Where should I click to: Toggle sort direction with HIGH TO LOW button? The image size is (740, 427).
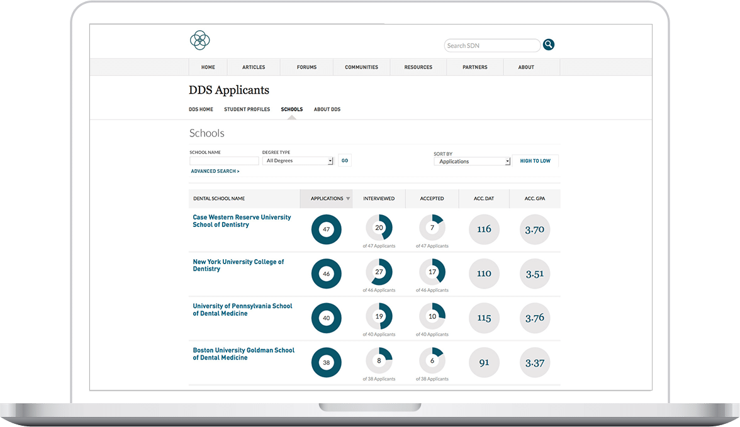click(535, 160)
